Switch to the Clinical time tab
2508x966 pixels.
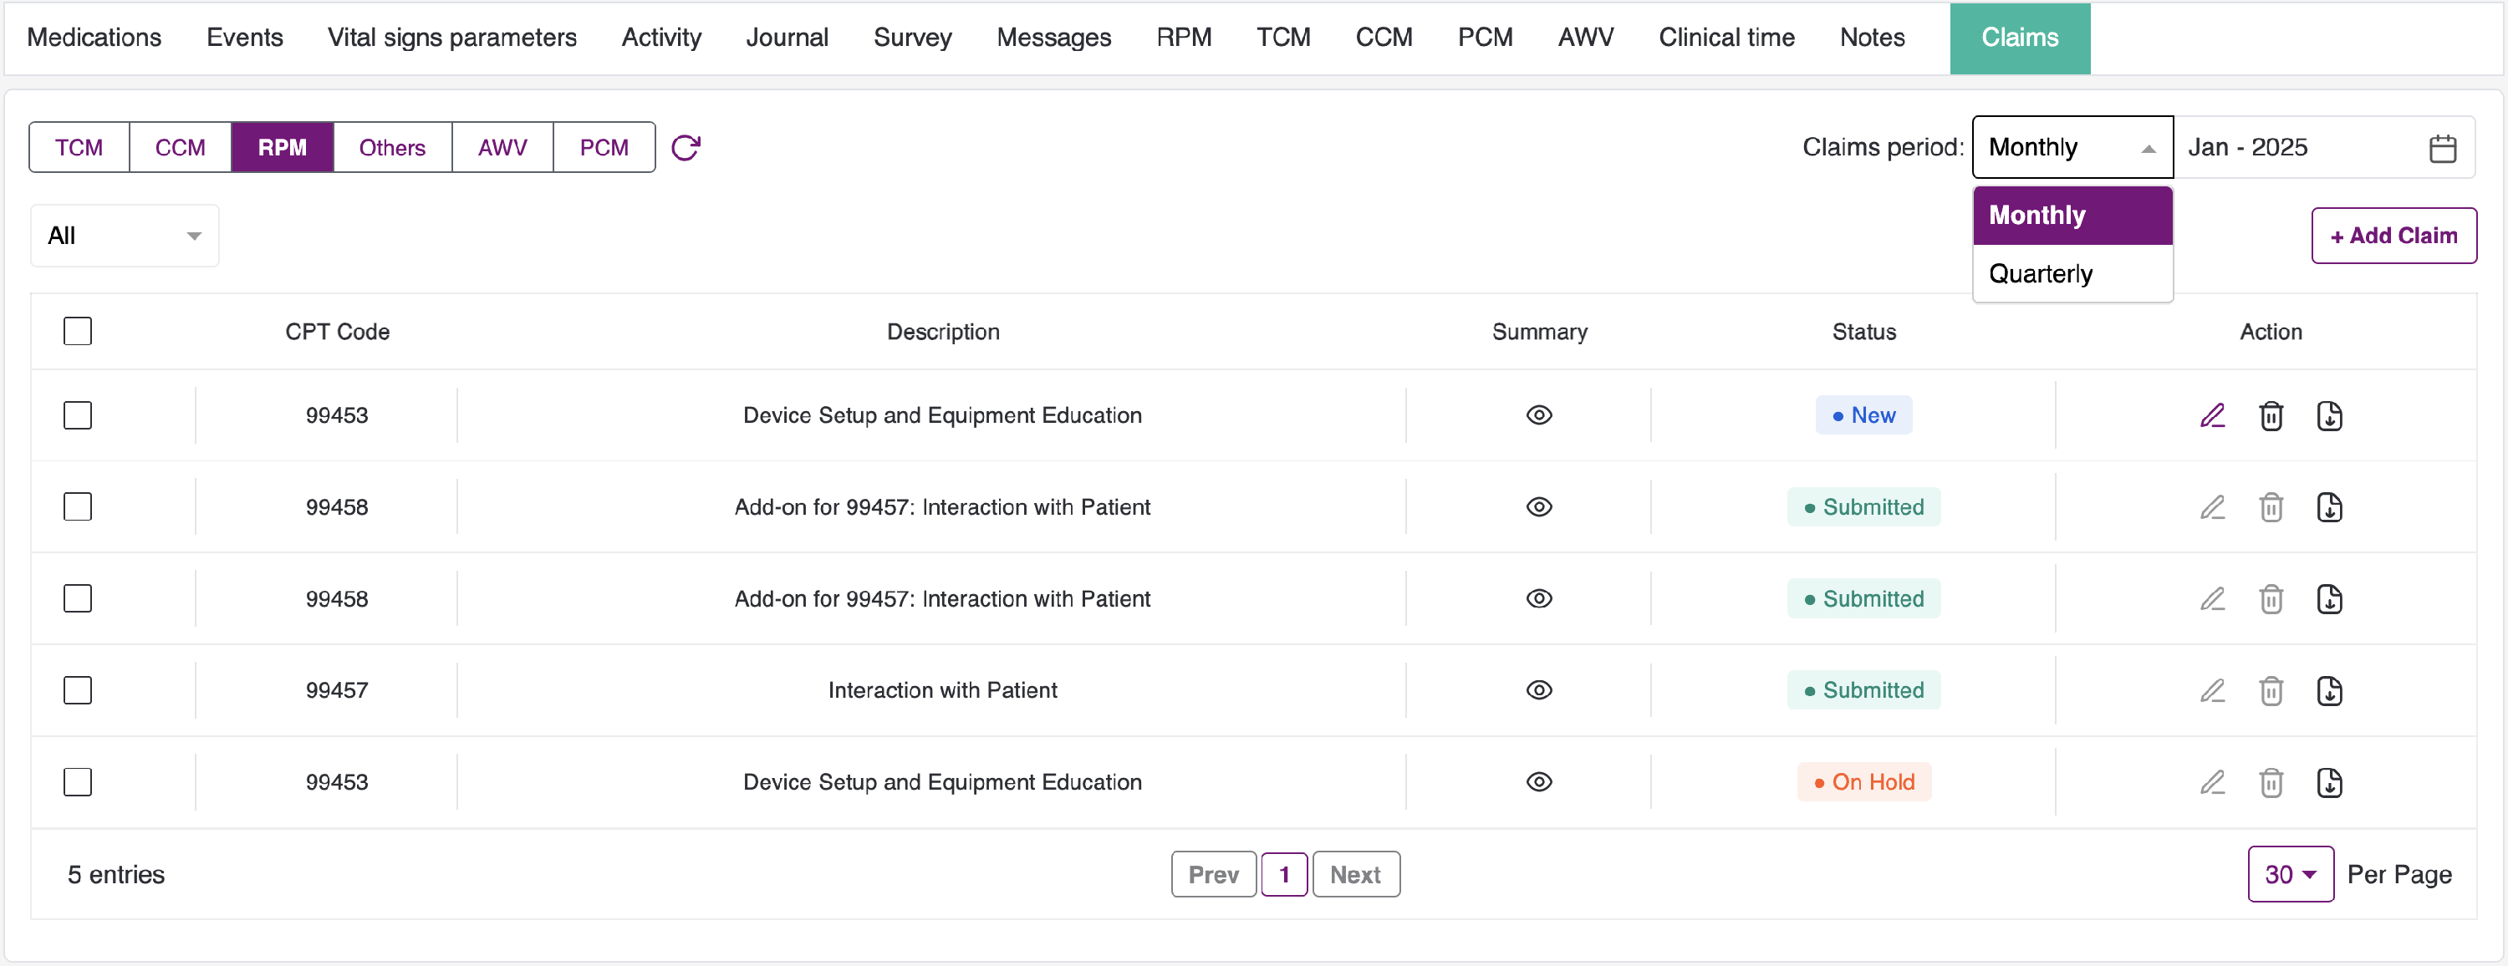click(1726, 38)
